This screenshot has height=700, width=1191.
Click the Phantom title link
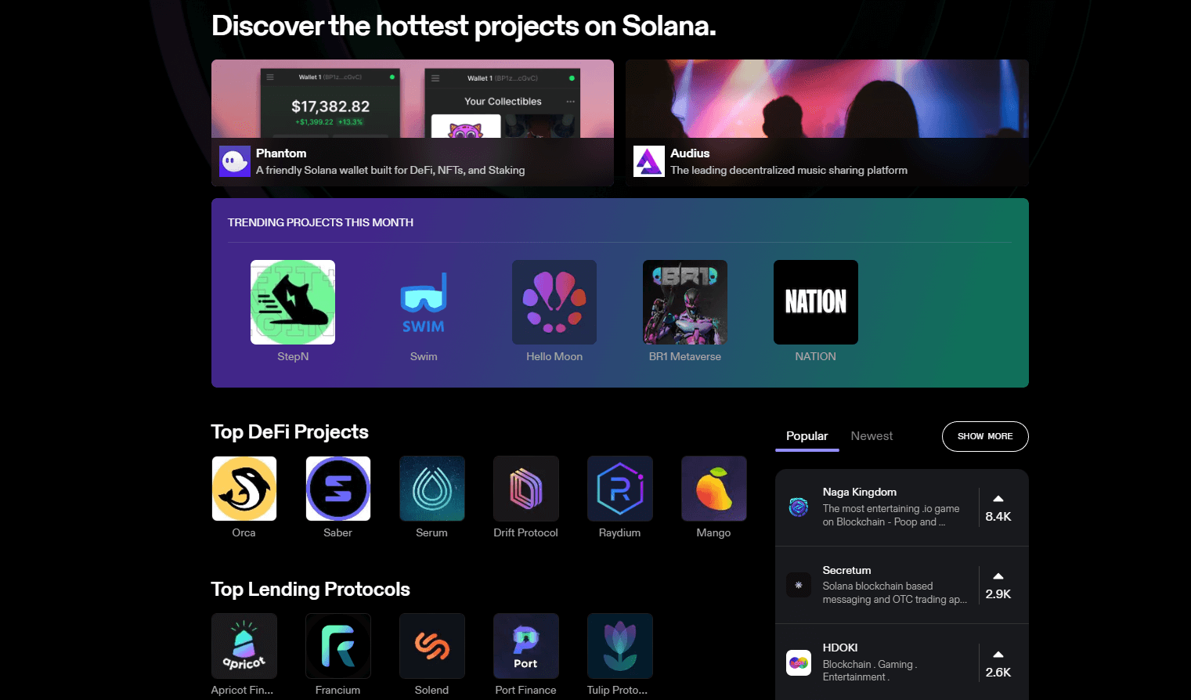pyautogui.click(x=281, y=153)
